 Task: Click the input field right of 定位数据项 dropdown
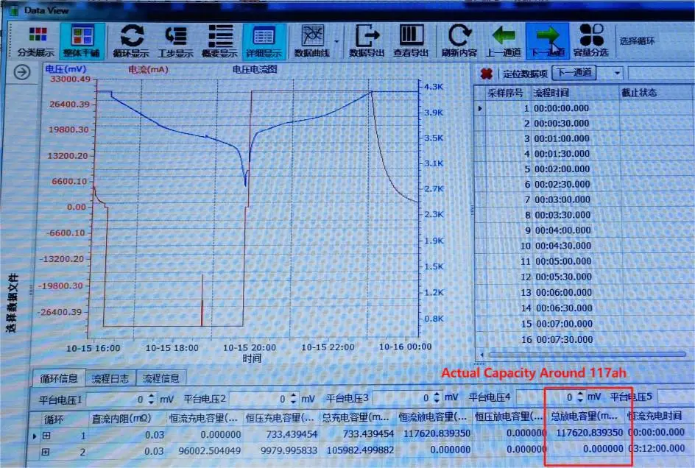661,73
